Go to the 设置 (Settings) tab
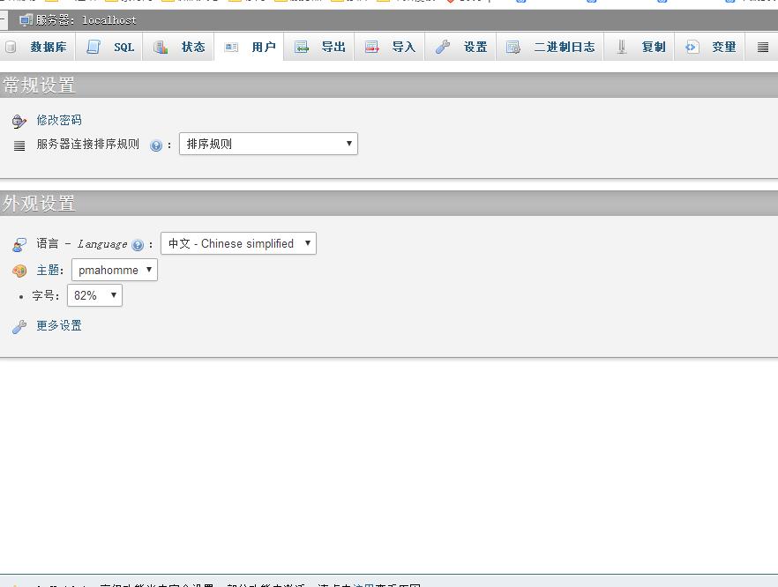This screenshot has width=778, height=587. pos(460,47)
